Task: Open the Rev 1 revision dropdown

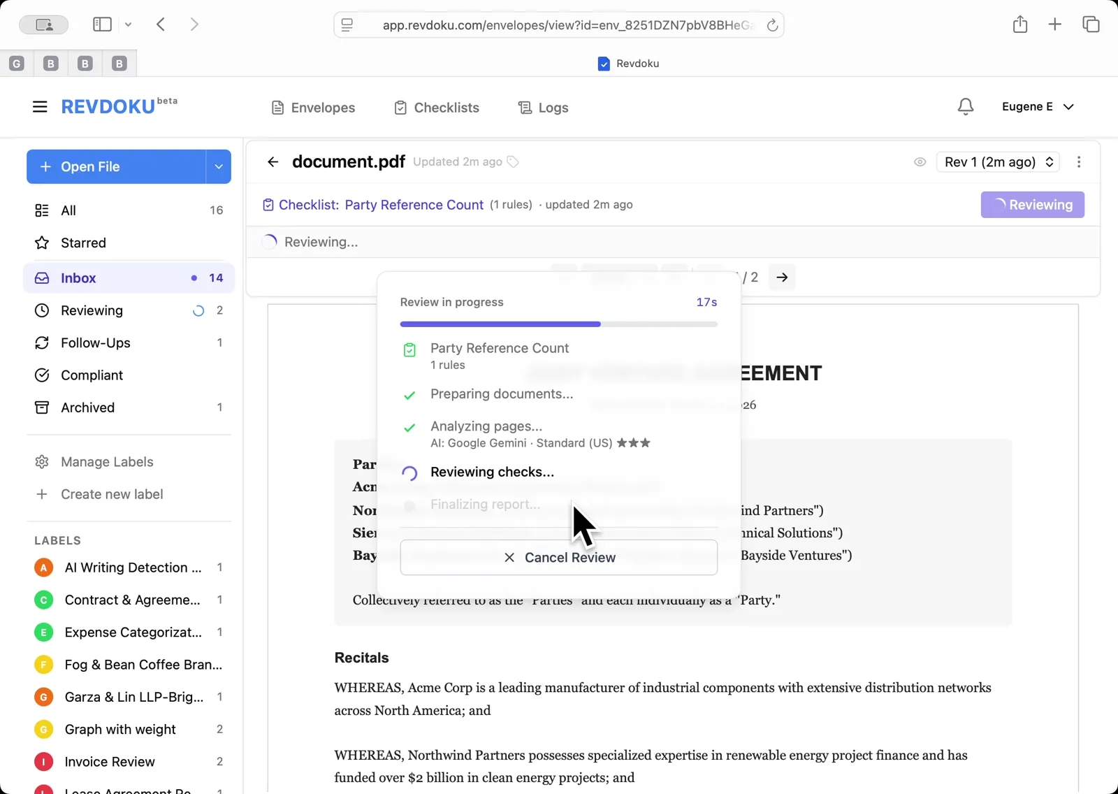Action: coord(997,161)
